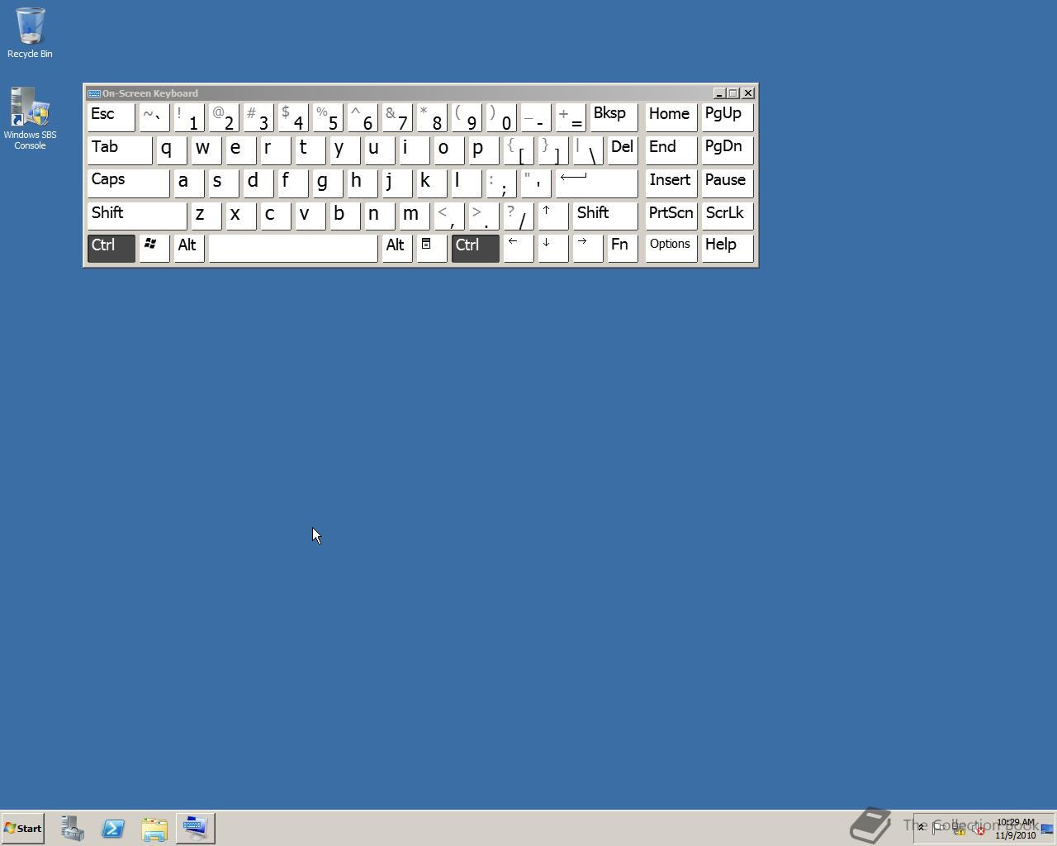
Task: Click the letter p key
Action: coord(484,150)
